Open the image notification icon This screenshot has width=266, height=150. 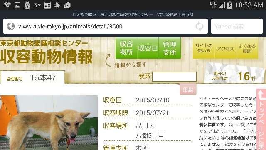click(17, 5)
